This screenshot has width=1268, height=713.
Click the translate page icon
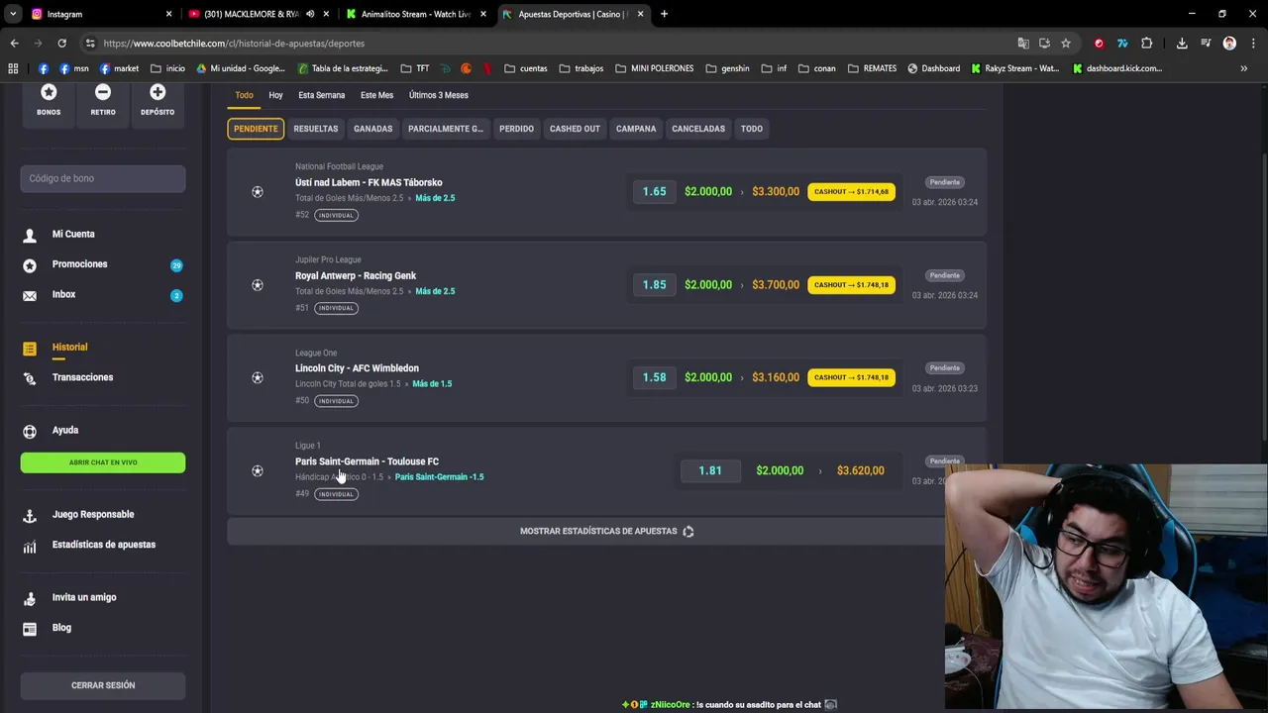pos(1023,44)
